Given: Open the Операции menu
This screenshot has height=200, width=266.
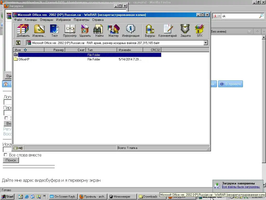Looking at the screenshot, I should pyautogui.click(x=46, y=20).
